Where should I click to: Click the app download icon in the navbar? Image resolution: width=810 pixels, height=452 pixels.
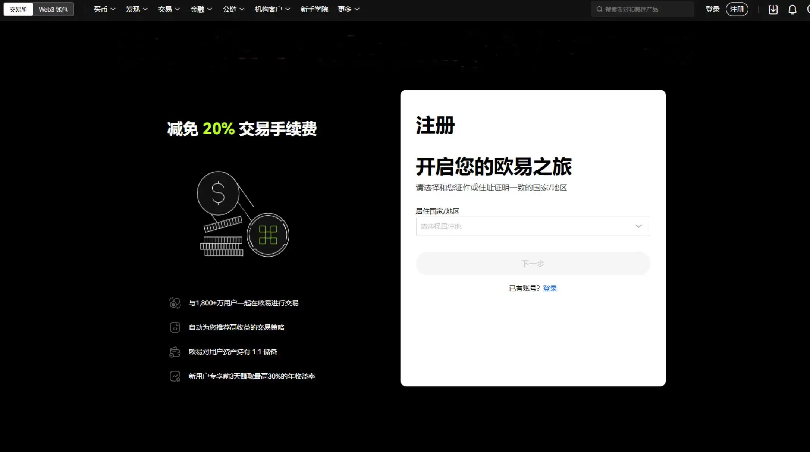click(772, 9)
